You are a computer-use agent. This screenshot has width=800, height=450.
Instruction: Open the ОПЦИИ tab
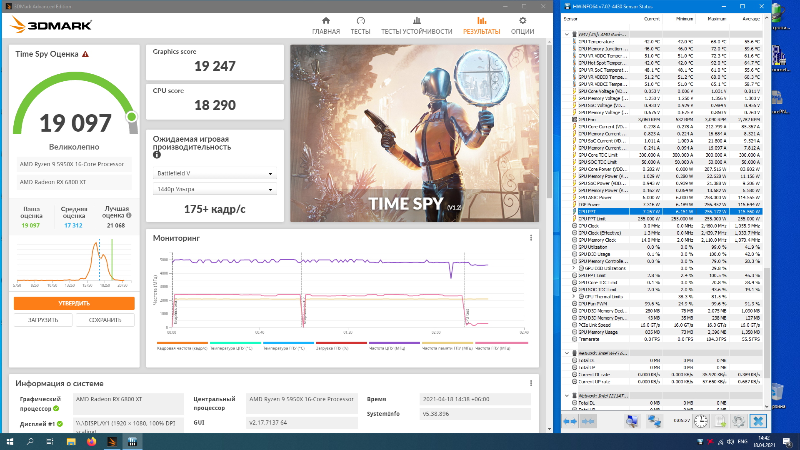click(x=522, y=25)
